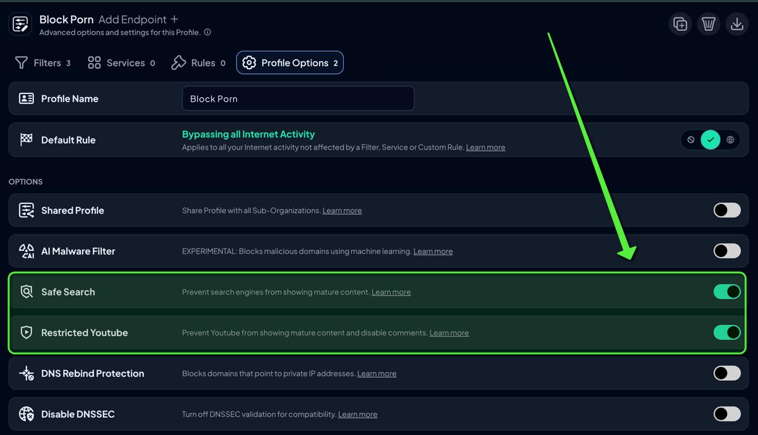Open Learn more link for Default Rule
This screenshot has height=435, width=758.
[485, 148]
